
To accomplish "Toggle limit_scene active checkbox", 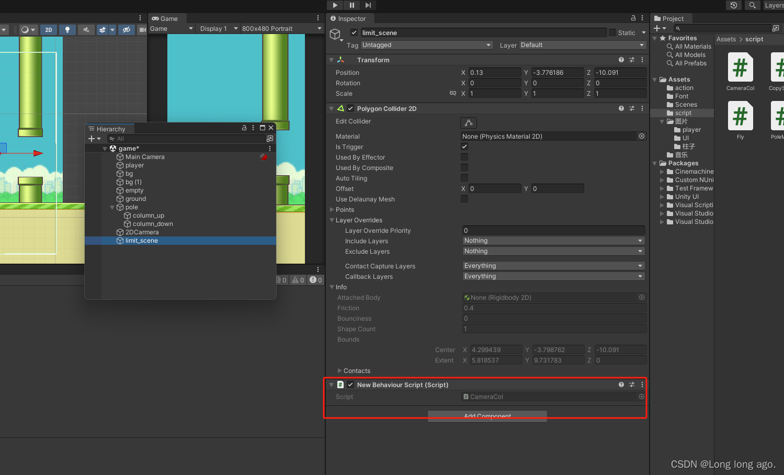I will click(354, 32).
